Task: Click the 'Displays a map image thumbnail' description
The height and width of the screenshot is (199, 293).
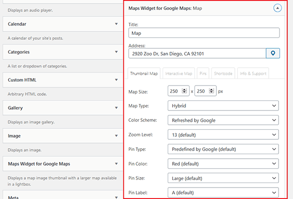Action: pyautogui.click(x=62, y=181)
